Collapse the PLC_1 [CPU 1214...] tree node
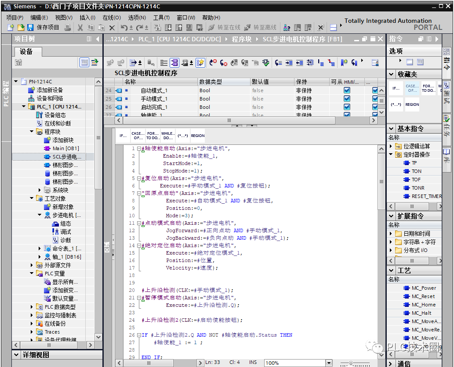 pos(24,106)
